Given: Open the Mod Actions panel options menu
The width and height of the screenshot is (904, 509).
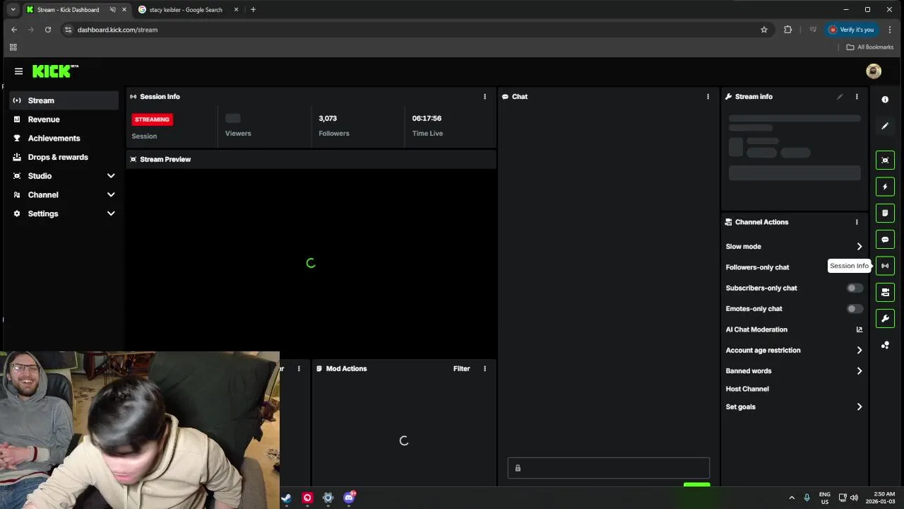Looking at the screenshot, I should click(x=484, y=368).
